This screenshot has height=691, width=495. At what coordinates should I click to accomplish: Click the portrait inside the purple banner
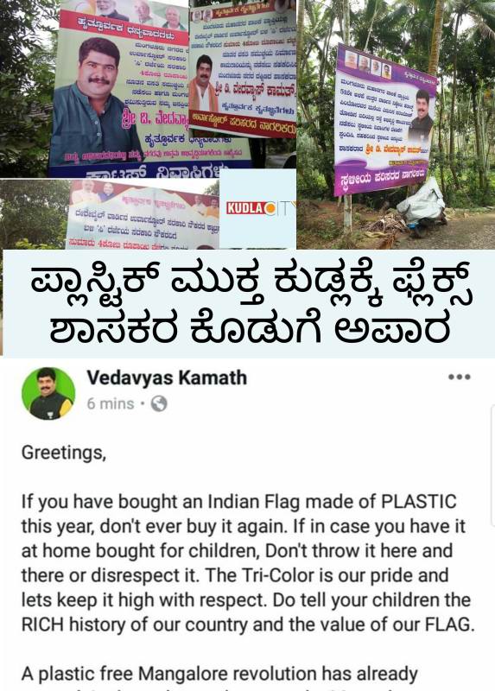pos(421,116)
